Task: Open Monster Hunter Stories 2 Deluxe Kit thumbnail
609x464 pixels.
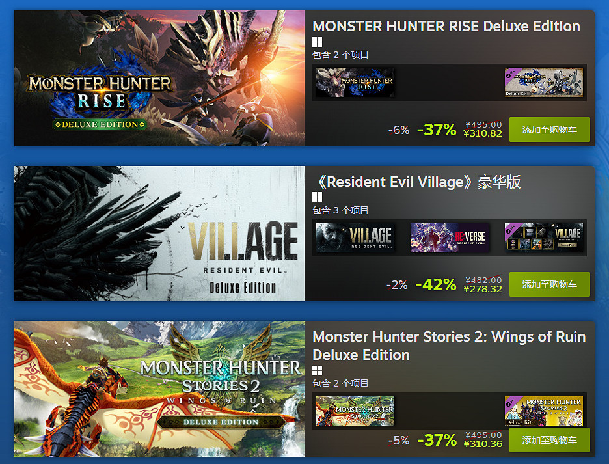Action: (544, 411)
